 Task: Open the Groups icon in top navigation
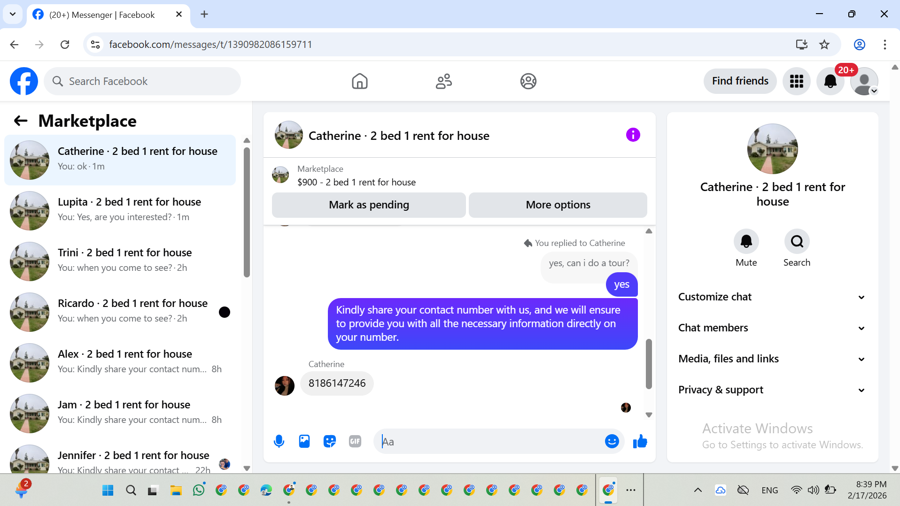point(528,81)
